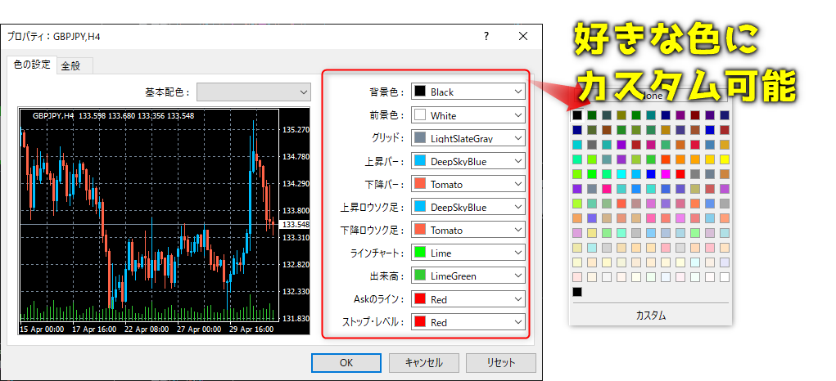Open the ラインチャート Lime dropdown

pyautogui.click(x=468, y=253)
